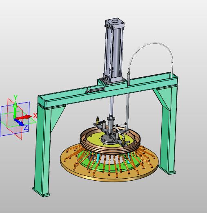This screenshot has height=213, width=207.
Task: Click the X label on the triad
Action: 35,116
